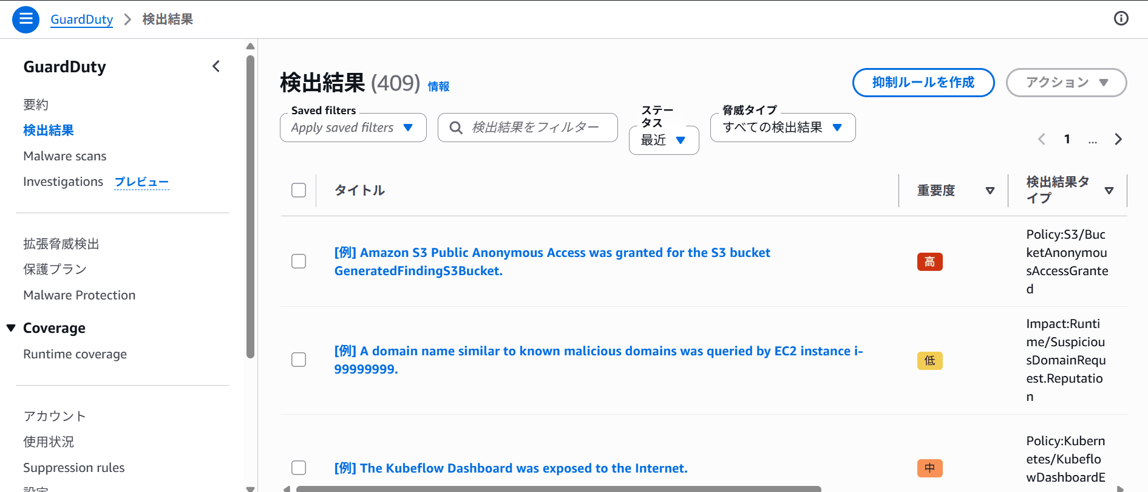
Task: Open アカウント in the sidebar
Action: click(x=55, y=416)
